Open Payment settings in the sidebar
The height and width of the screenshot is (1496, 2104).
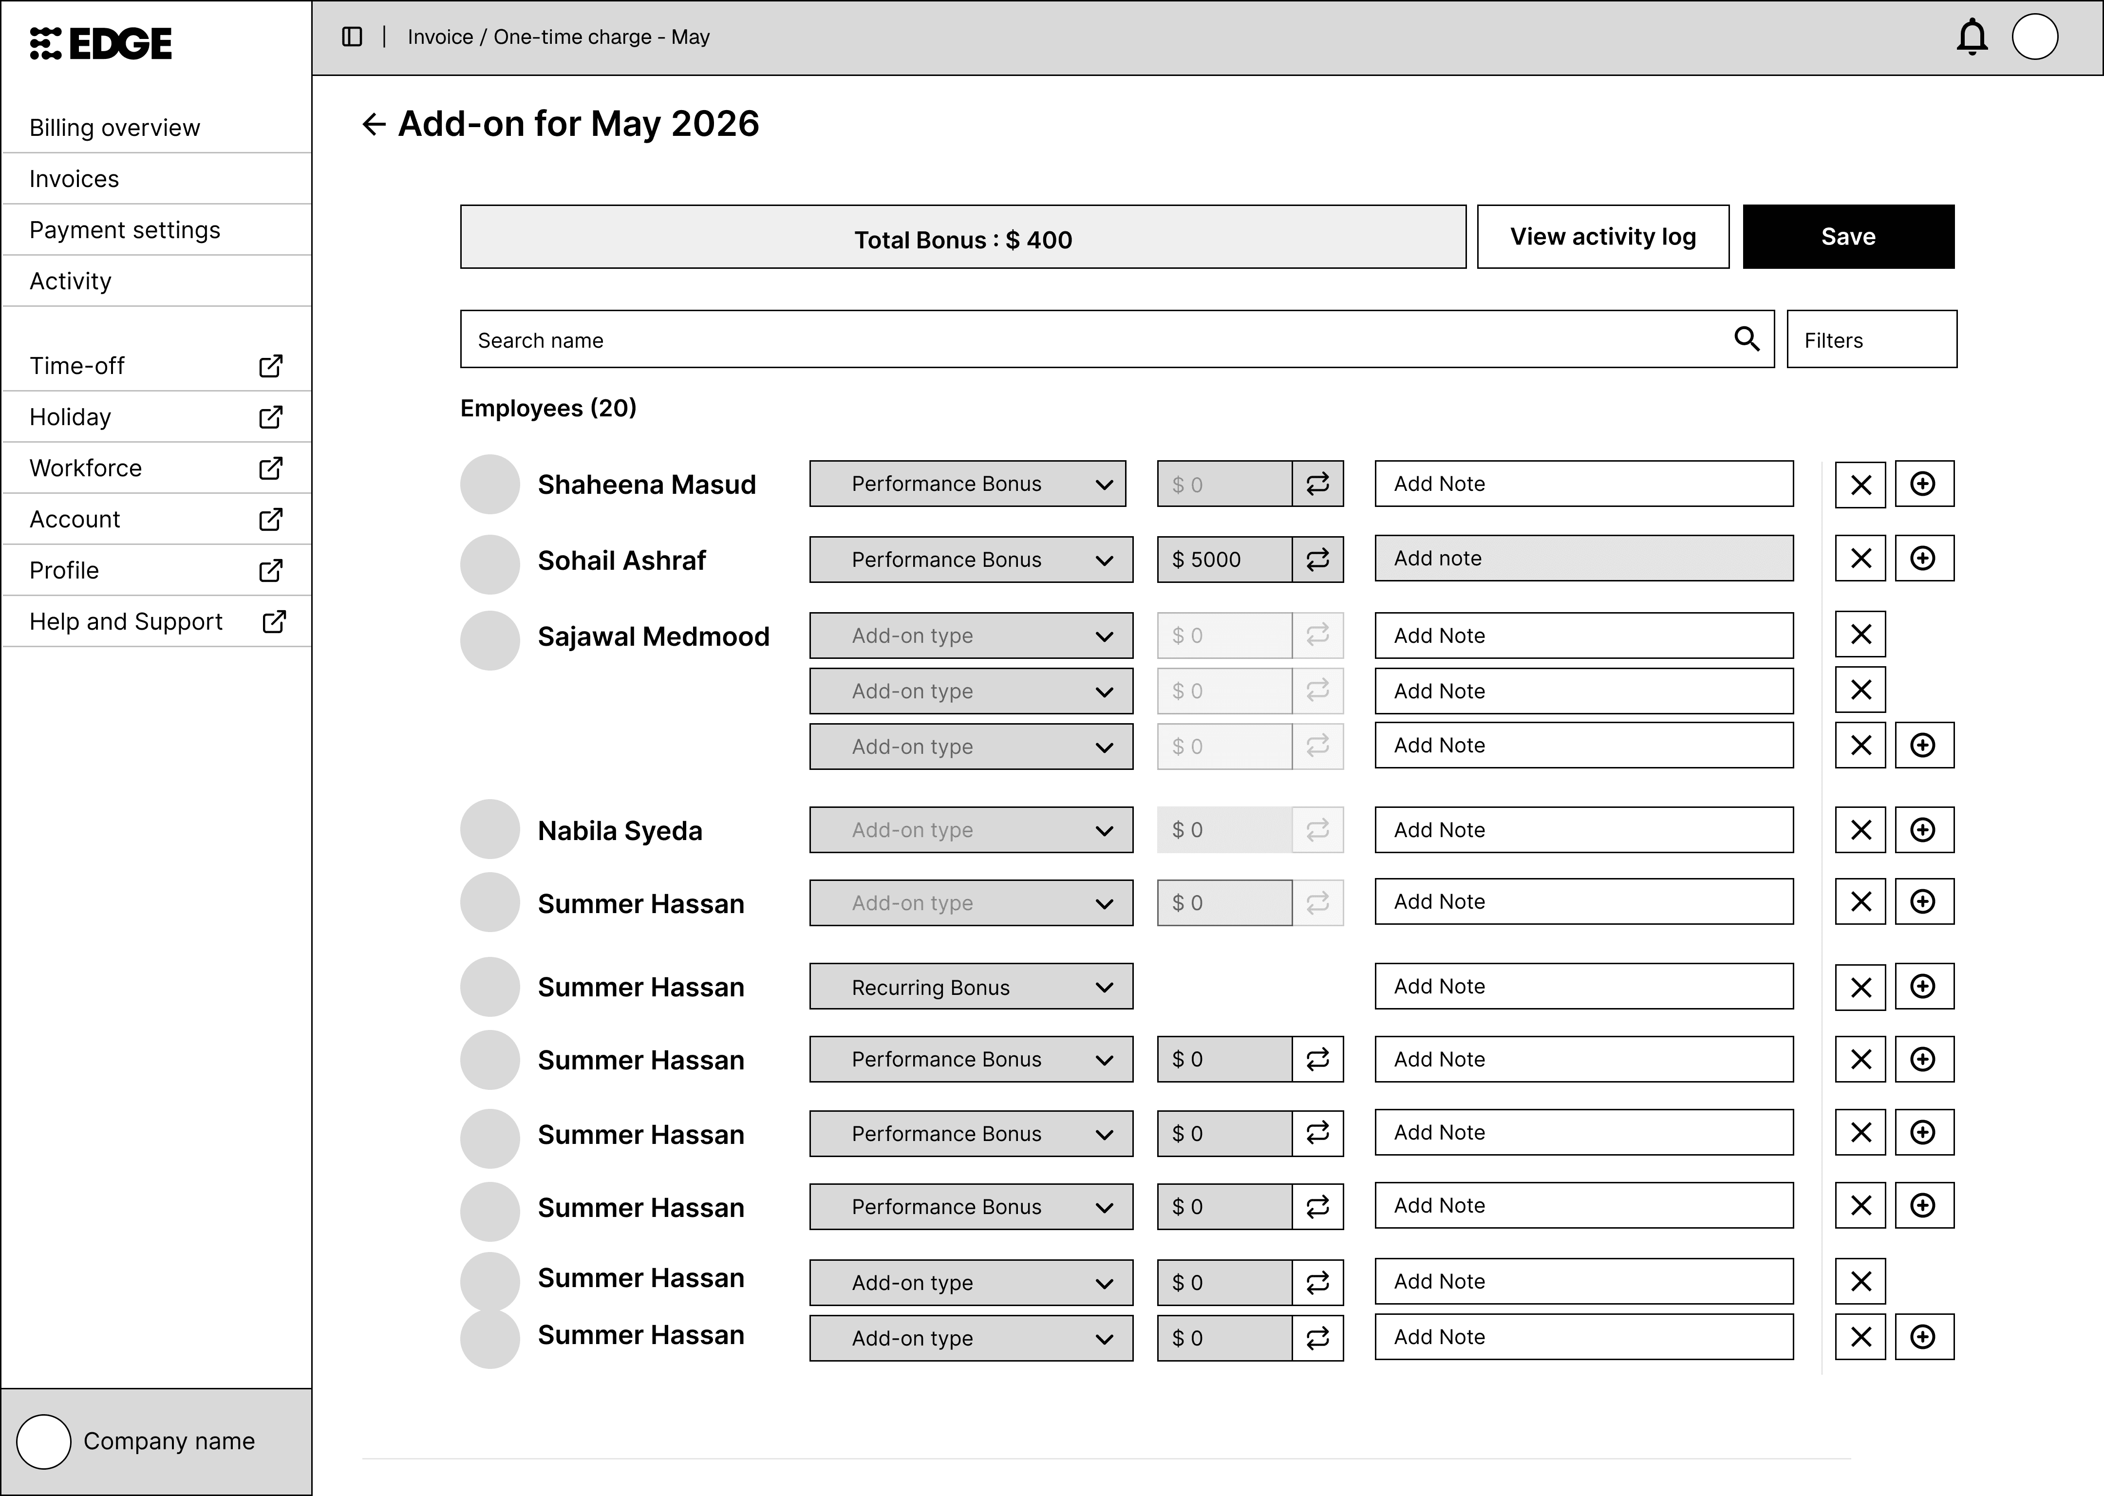point(124,230)
